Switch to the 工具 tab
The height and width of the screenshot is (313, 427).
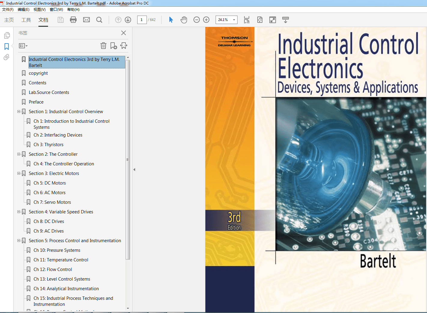pos(26,20)
